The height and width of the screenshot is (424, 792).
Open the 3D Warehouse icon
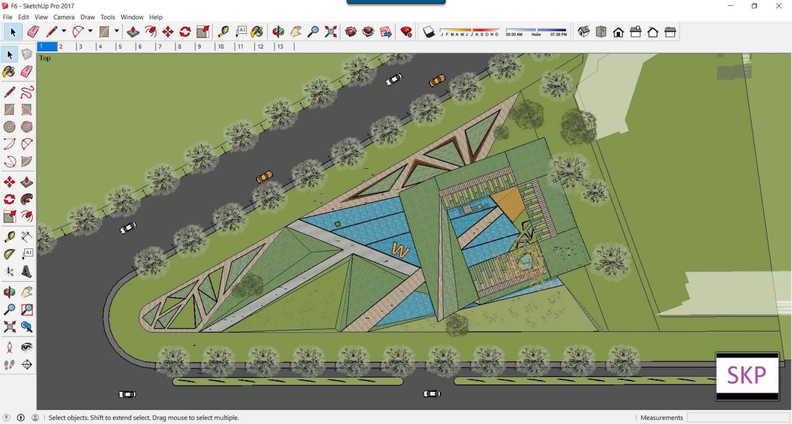(351, 32)
